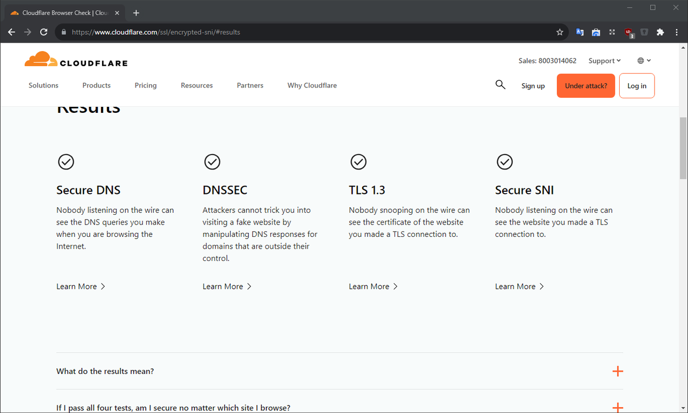Click the Log in button
Viewport: 688px width, 413px height.
(637, 86)
